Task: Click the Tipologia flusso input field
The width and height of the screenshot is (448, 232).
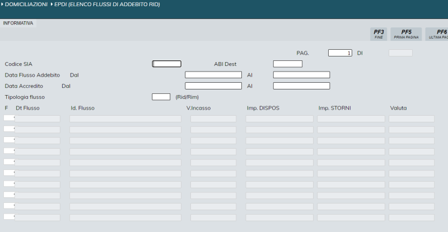Action: [161, 97]
